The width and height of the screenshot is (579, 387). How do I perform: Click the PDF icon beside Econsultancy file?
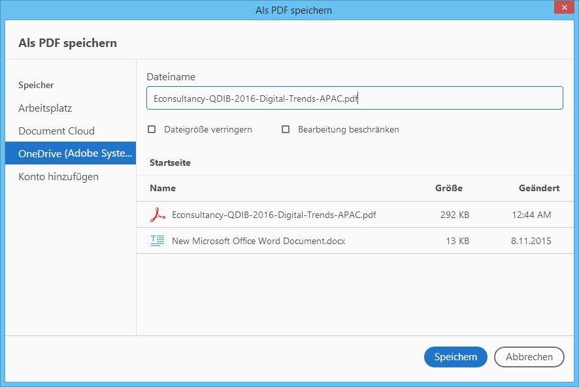(157, 215)
